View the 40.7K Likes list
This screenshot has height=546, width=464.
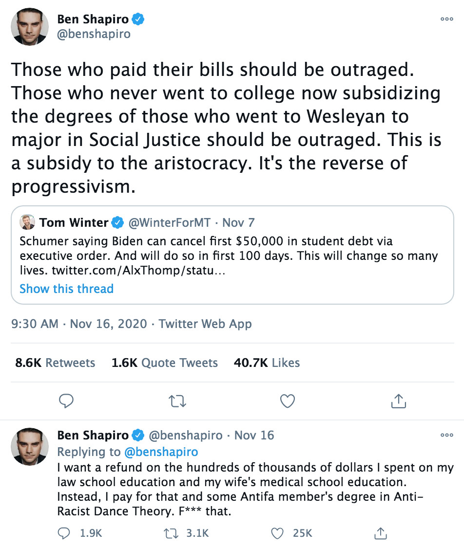pos(267,363)
